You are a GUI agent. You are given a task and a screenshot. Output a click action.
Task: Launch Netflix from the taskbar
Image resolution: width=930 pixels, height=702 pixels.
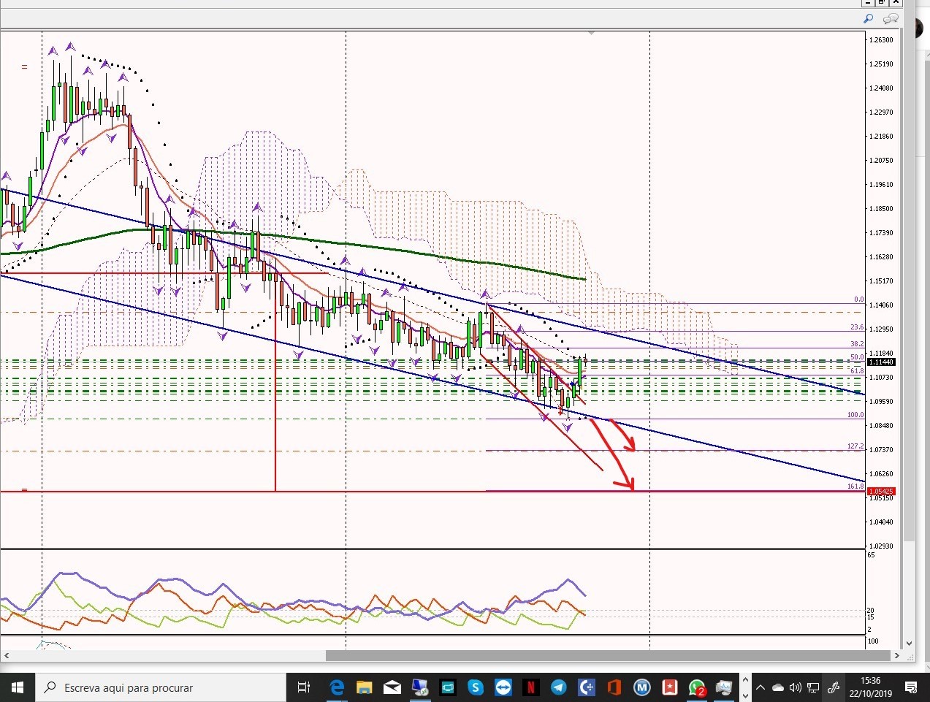[x=531, y=687]
